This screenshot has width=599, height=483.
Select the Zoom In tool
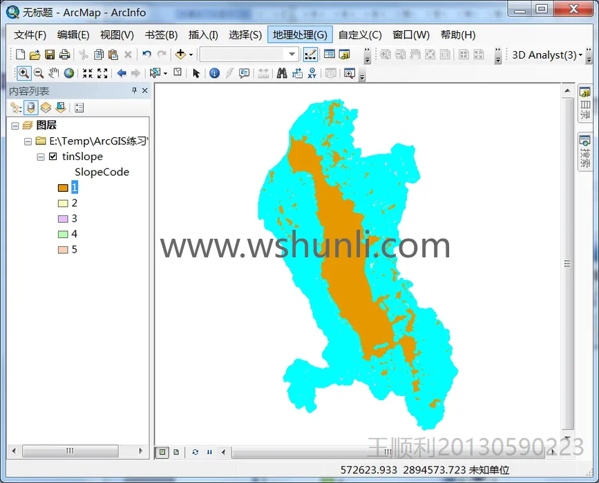pos(23,73)
